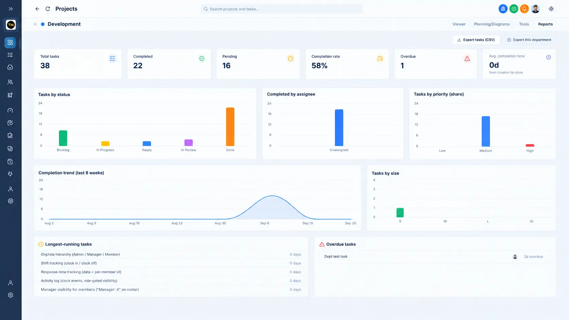Select the Manager visibility for members row

click(171, 290)
